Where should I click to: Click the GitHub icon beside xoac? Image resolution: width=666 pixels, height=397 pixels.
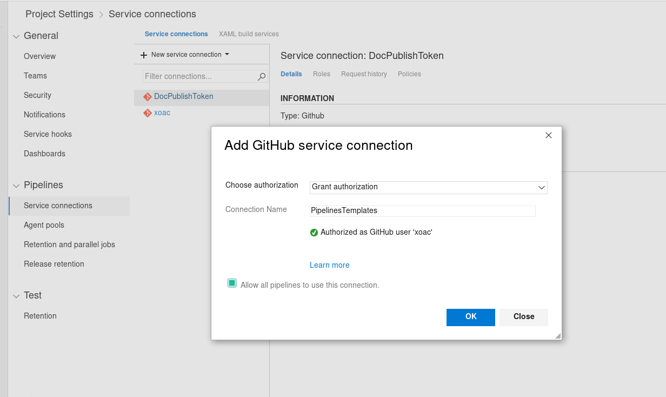(x=147, y=113)
